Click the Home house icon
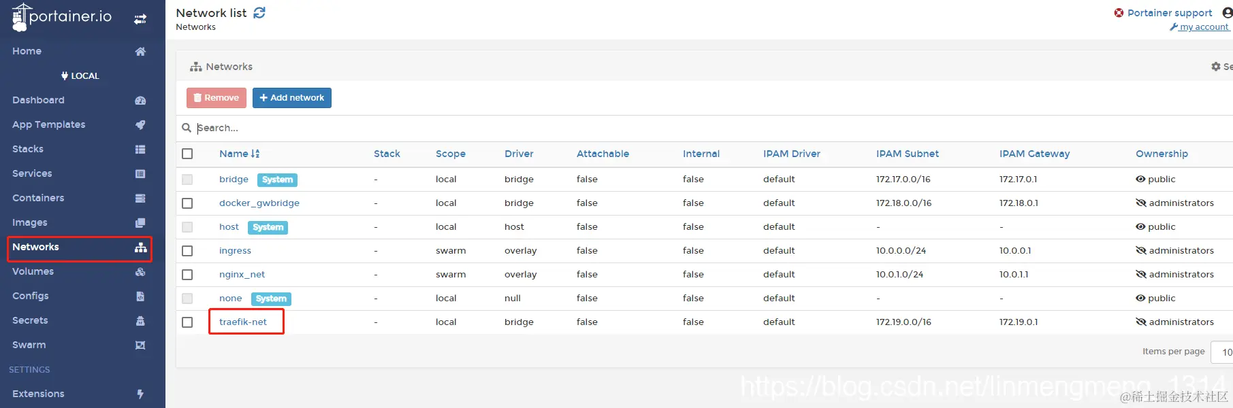This screenshot has width=1233, height=408. 140,52
